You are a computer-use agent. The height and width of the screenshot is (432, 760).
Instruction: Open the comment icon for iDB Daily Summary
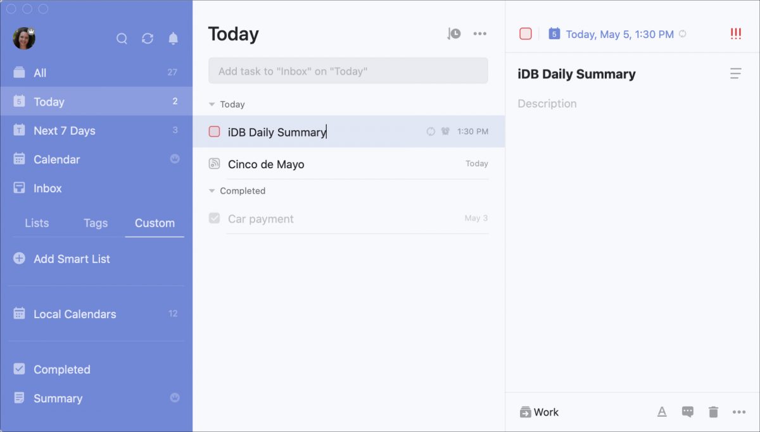click(687, 412)
